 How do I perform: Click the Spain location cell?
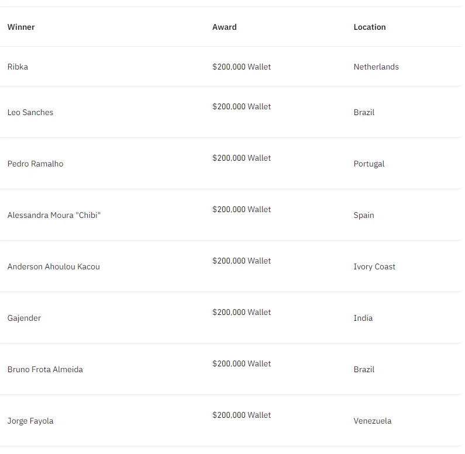pos(364,216)
